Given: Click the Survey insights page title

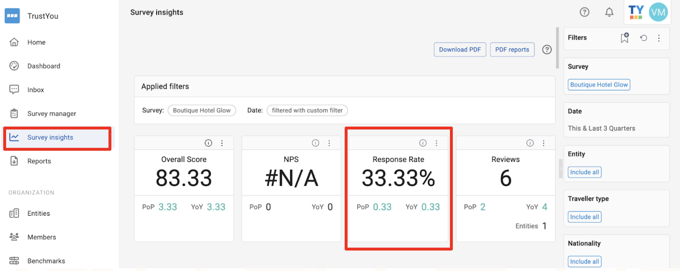Looking at the screenshot, I should (x=157, y=12).
